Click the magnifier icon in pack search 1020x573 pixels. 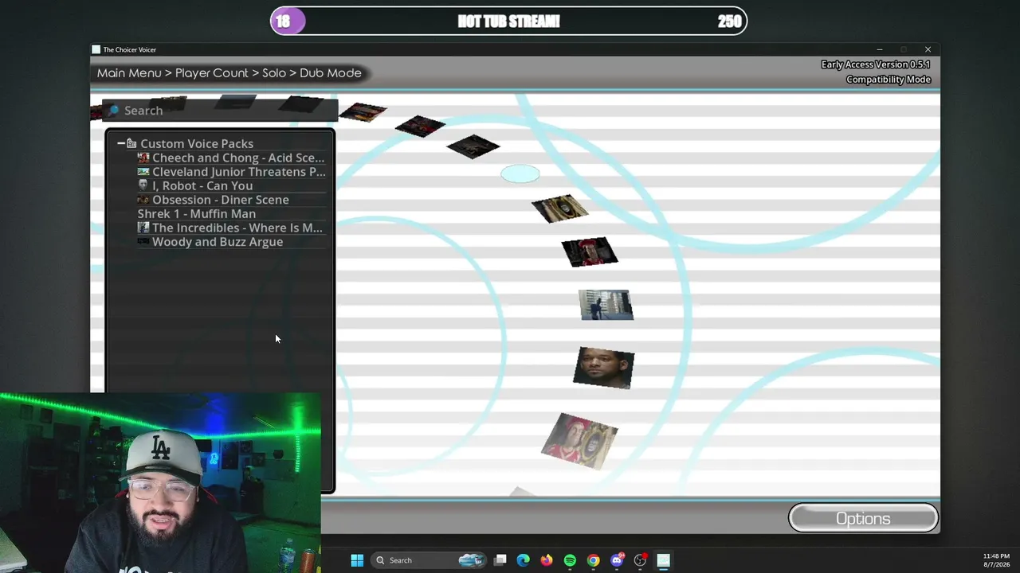point(114,111)
